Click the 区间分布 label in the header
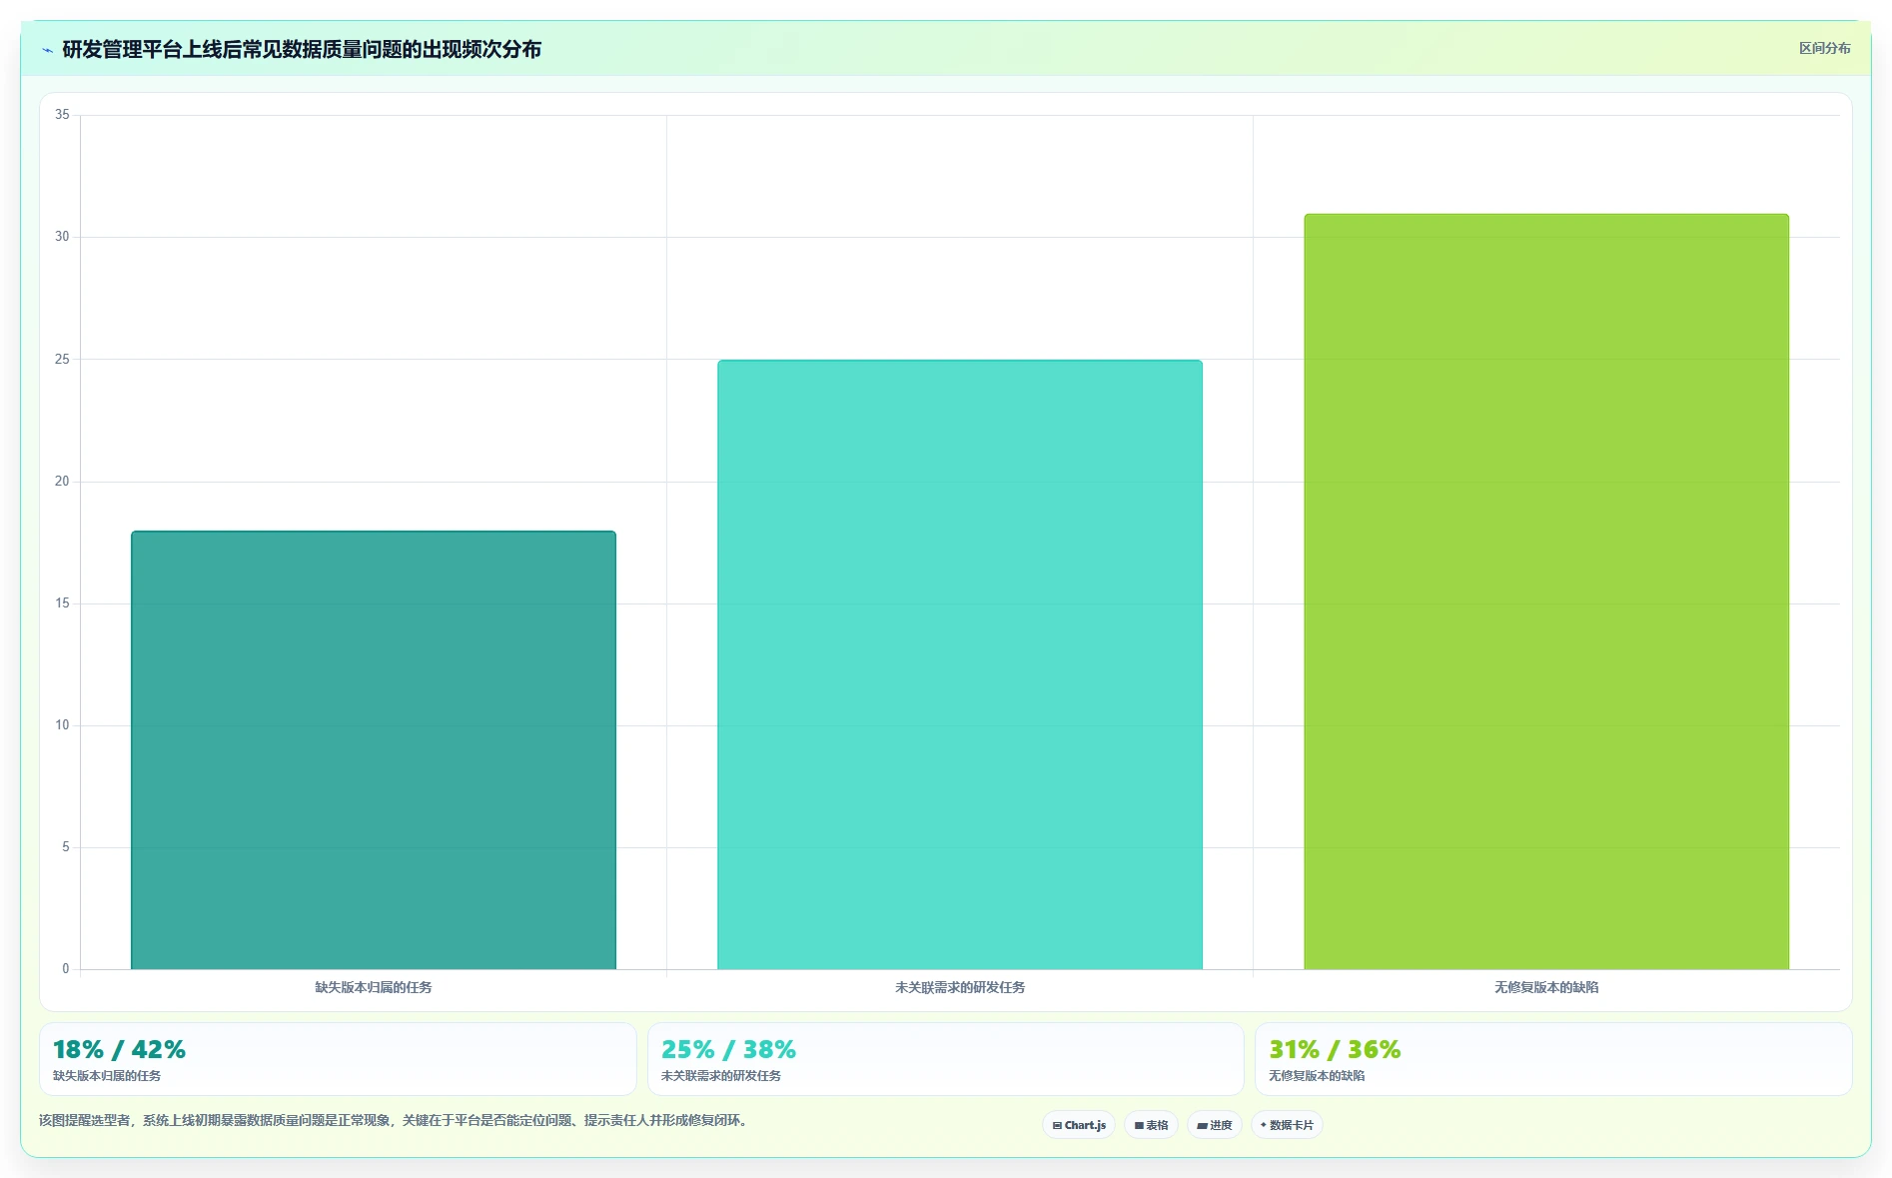Viewport: 1892px width, 1178px height. pyautogui.click(x=1824, y=48)
